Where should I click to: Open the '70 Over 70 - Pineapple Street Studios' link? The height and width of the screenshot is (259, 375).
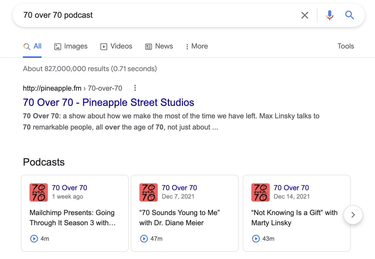(x=109, y=103)
